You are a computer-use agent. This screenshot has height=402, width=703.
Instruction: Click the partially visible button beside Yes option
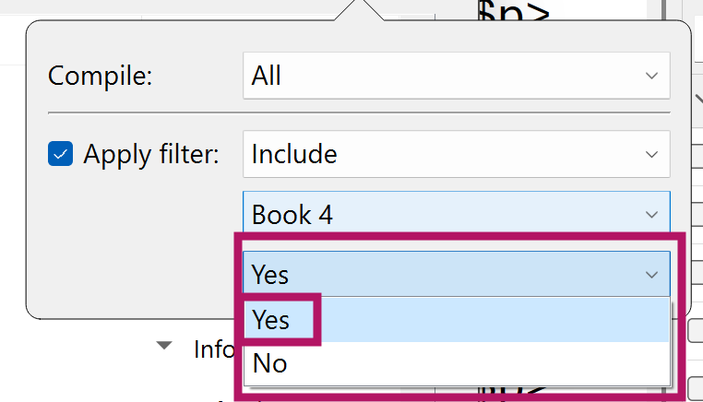(x=696, y=331)
